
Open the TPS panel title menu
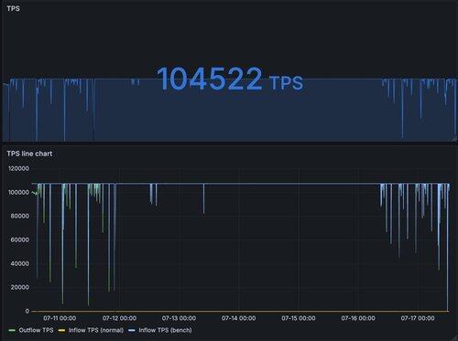(13, 8)
